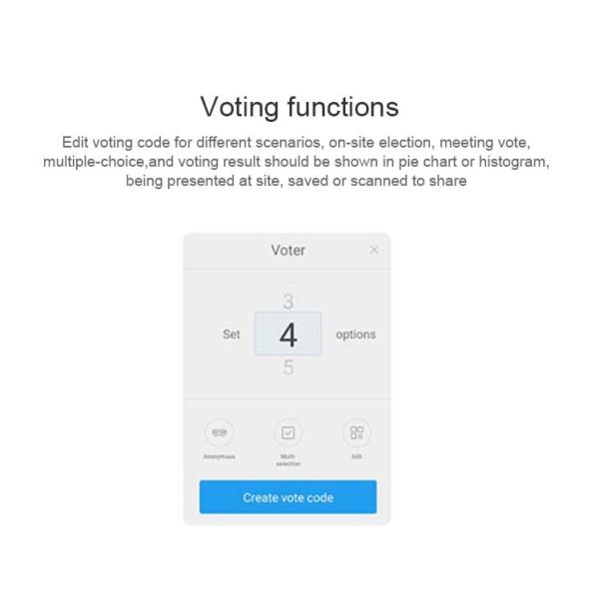Pick 5 in the options picker

[x=288, y=367]
